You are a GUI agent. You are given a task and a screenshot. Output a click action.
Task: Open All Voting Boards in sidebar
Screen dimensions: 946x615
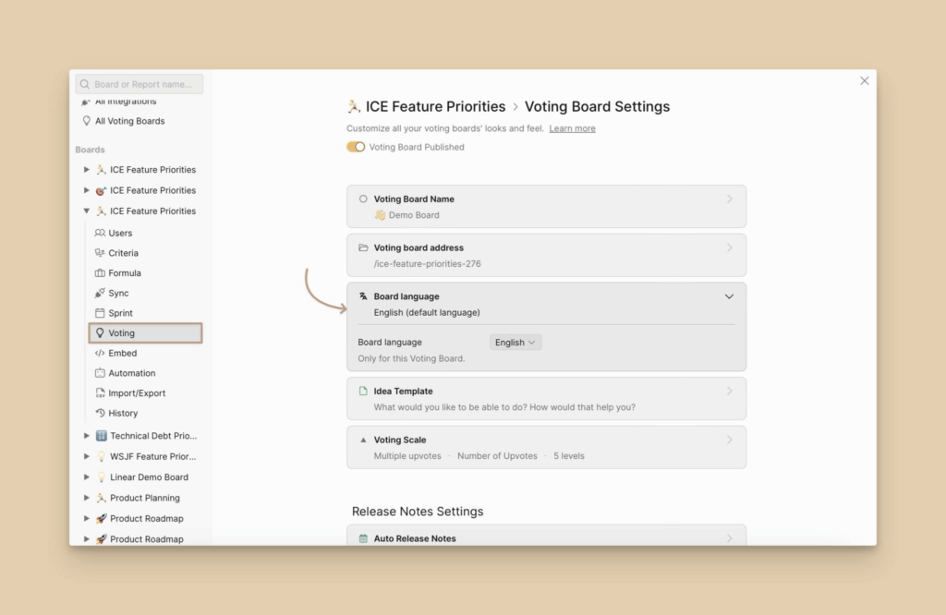129,121
